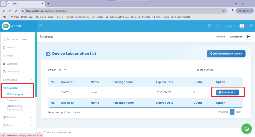Click the hamburger menu icon in header
The image size is (255, 137).
click(x=41, y=26)
